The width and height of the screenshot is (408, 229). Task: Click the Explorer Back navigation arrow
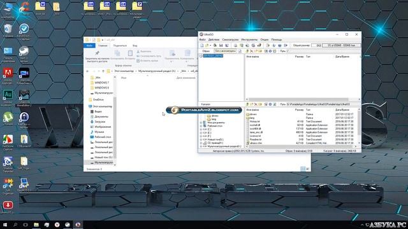(87, 71)
